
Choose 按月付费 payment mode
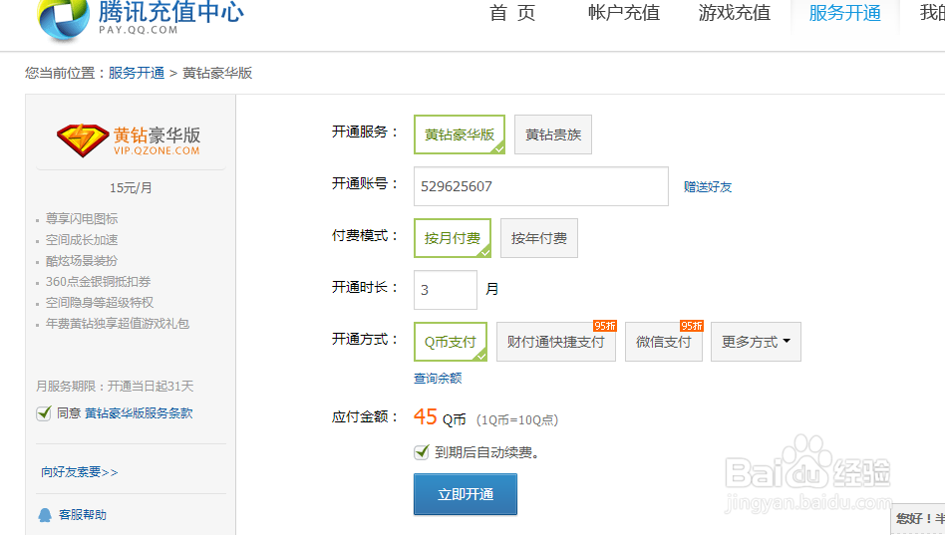tap(452, 238)
